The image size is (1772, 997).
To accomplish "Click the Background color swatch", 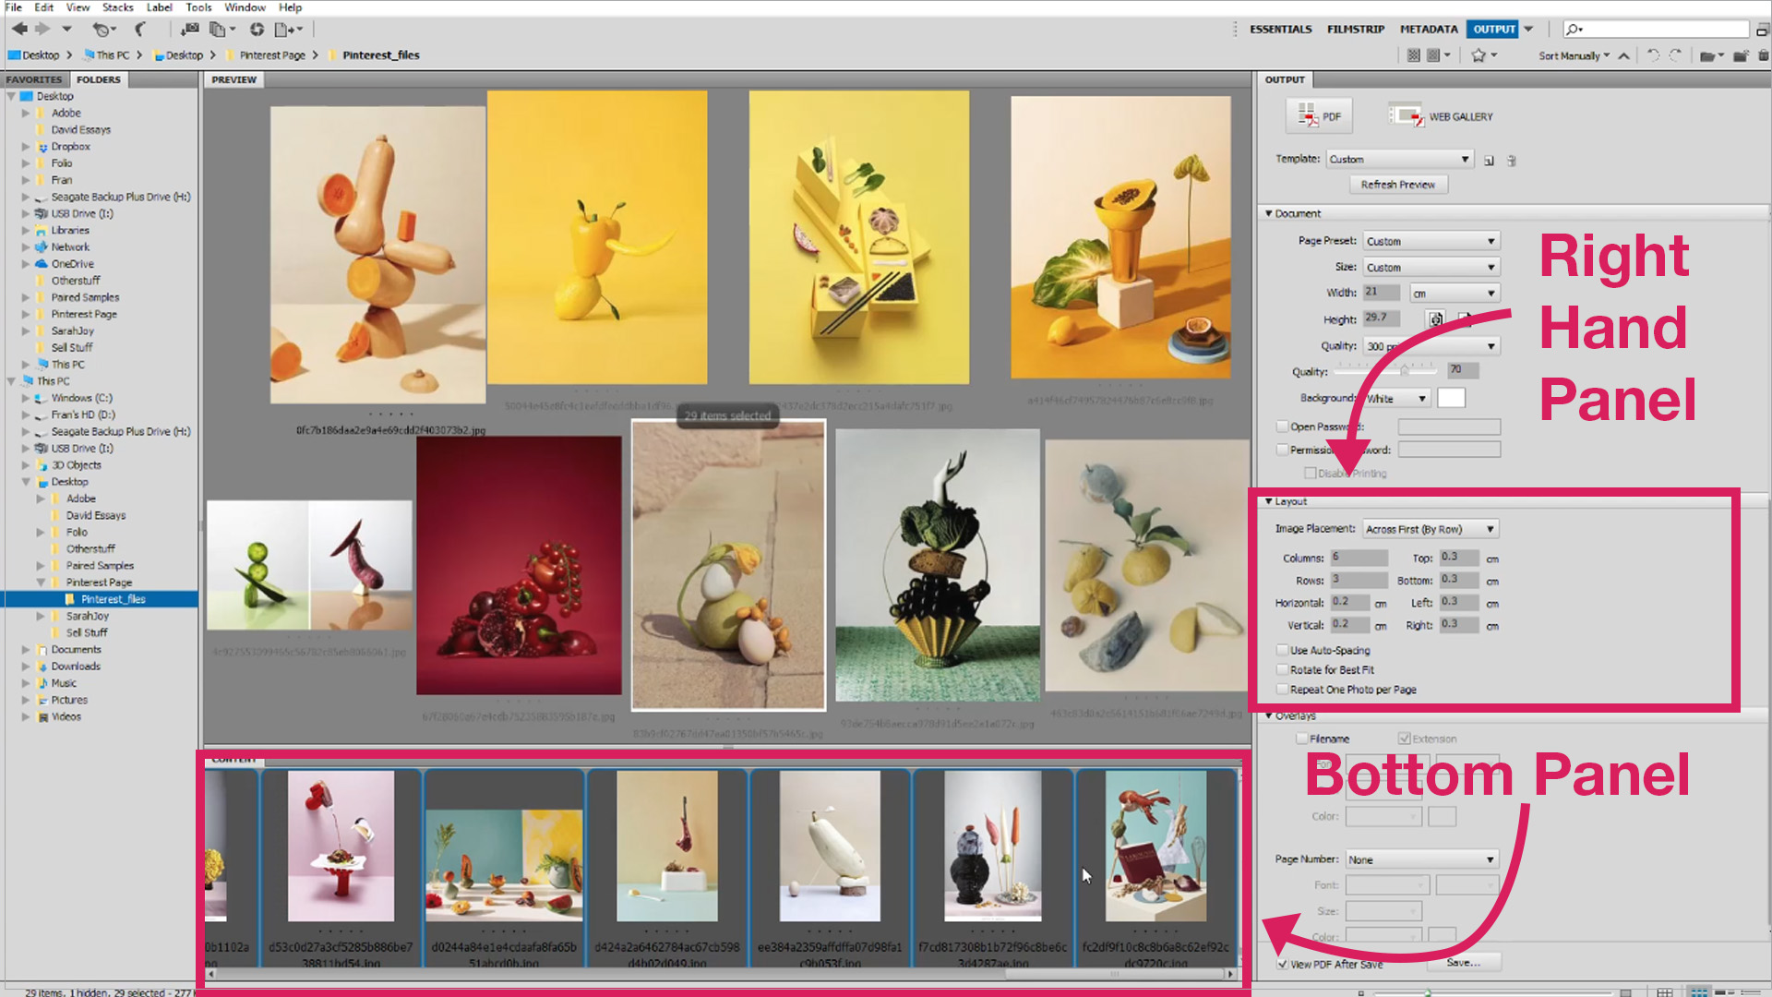I will click(x=1451, y=398).
